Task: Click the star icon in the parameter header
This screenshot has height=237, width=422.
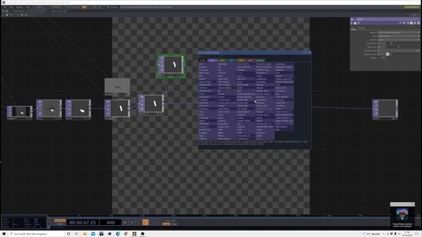Action: point(415,23)
